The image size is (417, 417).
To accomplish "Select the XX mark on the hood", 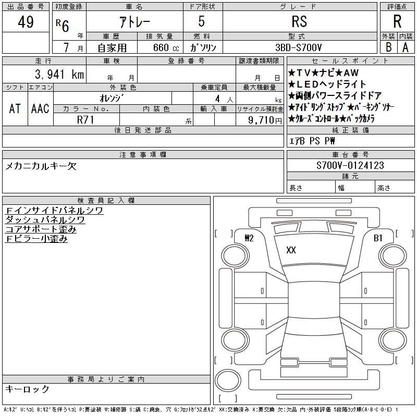I will [291, 250].
